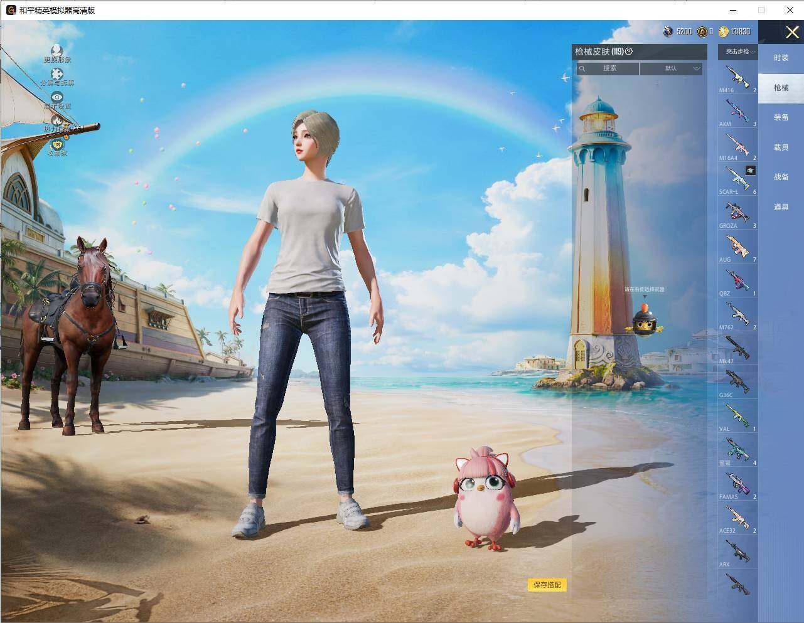Select the ACE32 weapon skin entry
This screenshot has height=623, width=804.
tap(738, 518)
